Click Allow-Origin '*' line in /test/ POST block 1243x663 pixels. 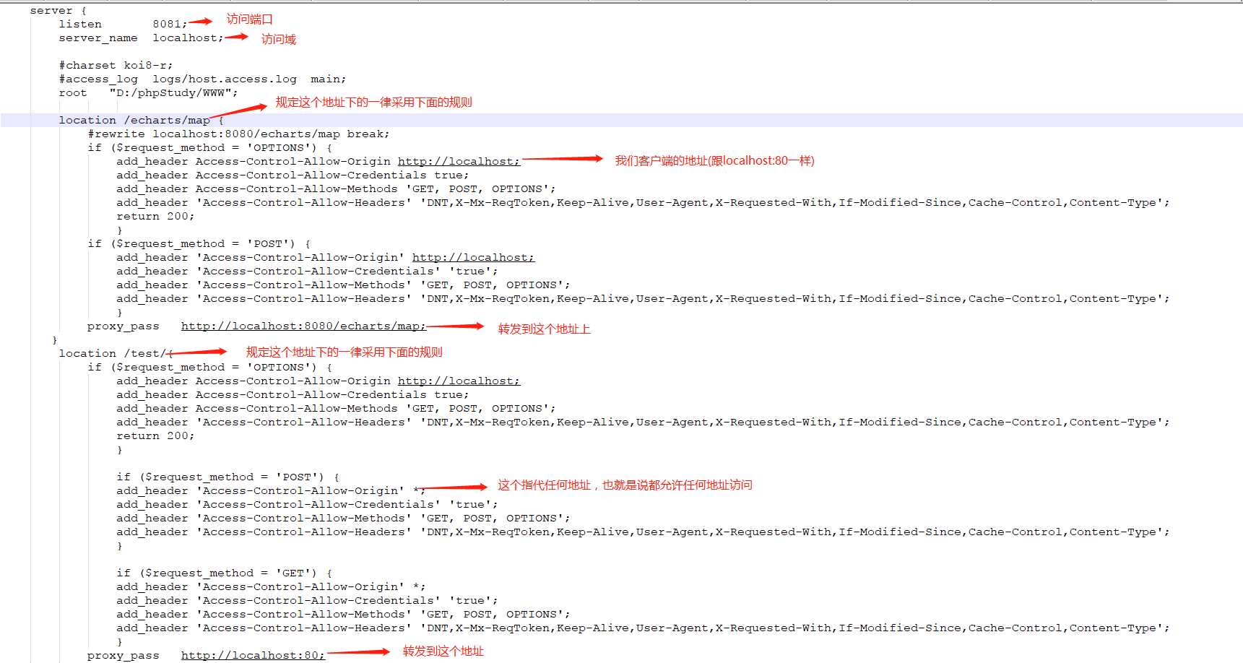click(x=271, y=491)
